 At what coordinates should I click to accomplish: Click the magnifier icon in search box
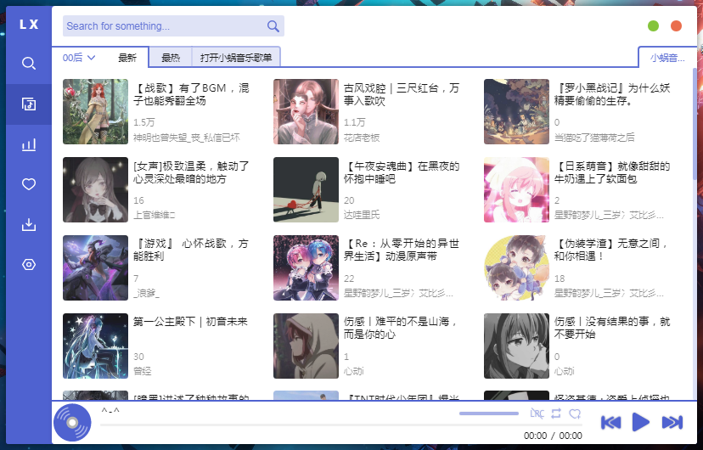(x=273, y=26)
